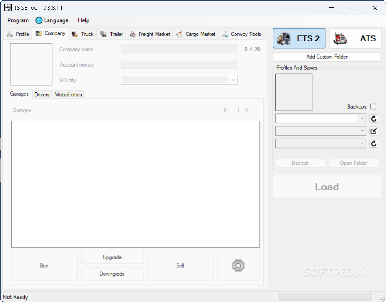The height and width of the screenshot is (302, 386).
Task: Switch to the Trailer tab
Action: point(112,34)
